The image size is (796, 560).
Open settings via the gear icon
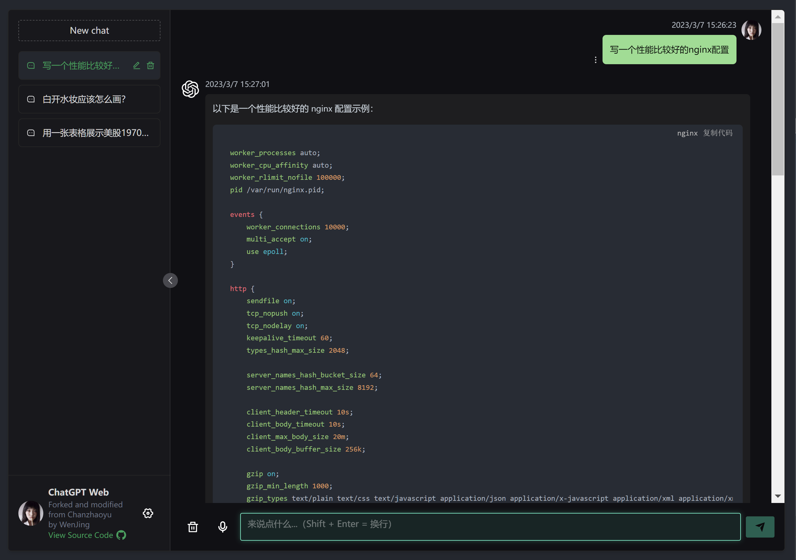[x=148, y=513]
